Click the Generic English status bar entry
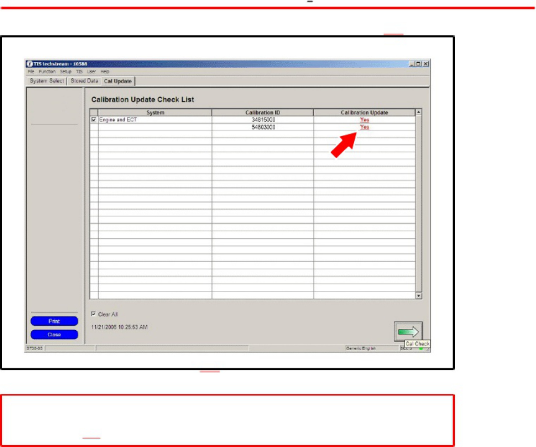The width and height of the screenshot is (536, 447). (x=361, y=348)
